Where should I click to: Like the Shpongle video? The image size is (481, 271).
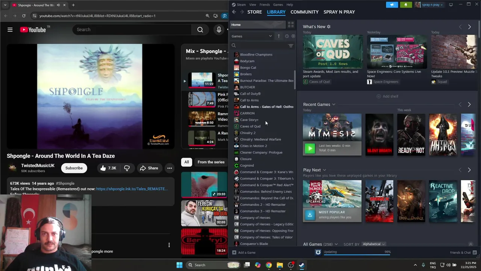click(107, 168)
